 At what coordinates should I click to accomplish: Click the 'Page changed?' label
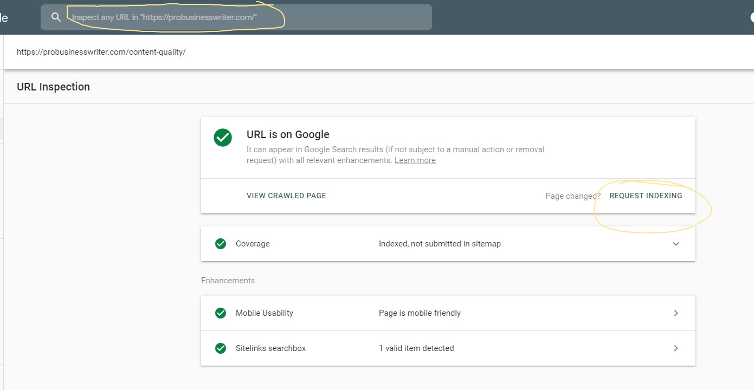573,196
